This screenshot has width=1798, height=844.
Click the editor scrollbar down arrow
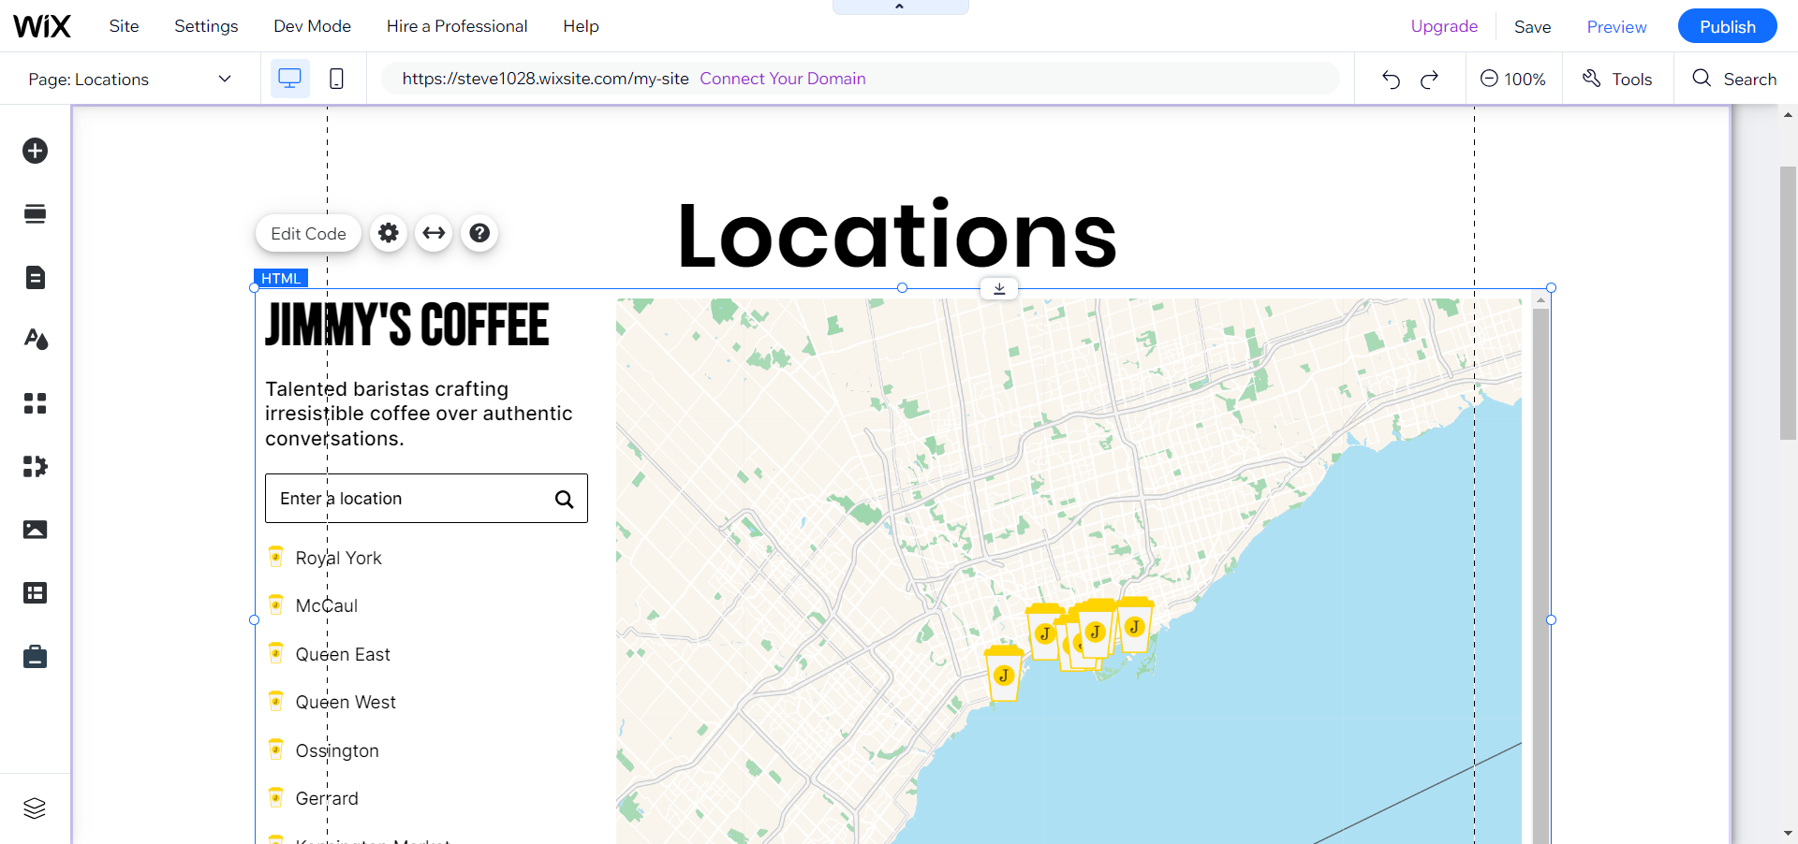click(1788, 833)
